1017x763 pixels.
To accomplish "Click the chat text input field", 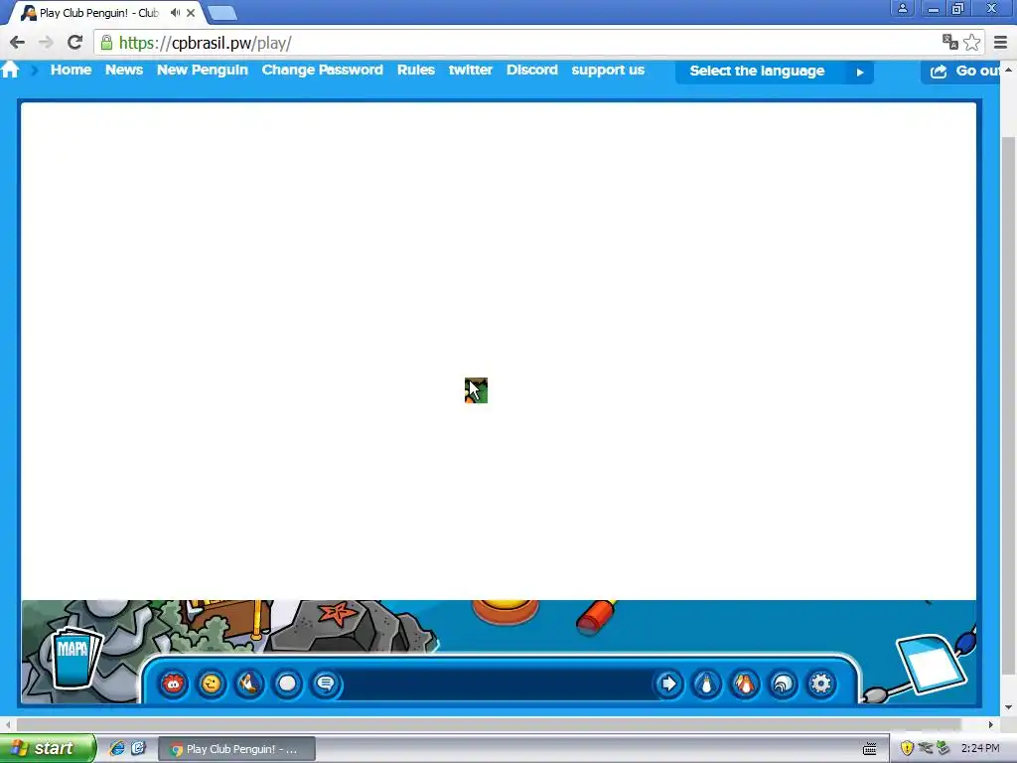I will [497, 684].
